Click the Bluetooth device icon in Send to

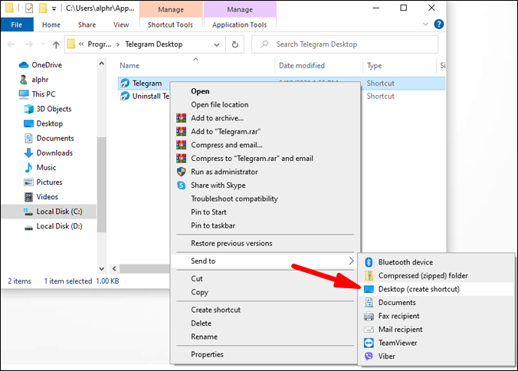[369, 262]
